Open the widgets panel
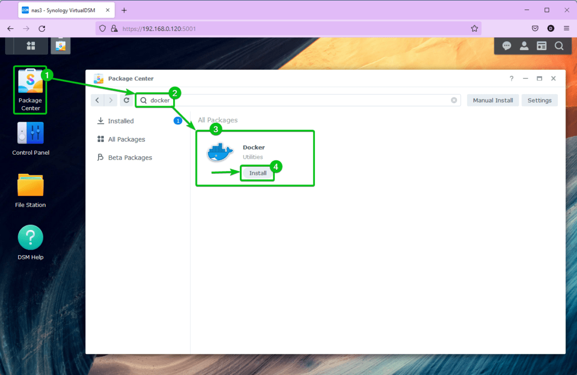577x375 pixels. pyautogui.click(x=541, y=45)
